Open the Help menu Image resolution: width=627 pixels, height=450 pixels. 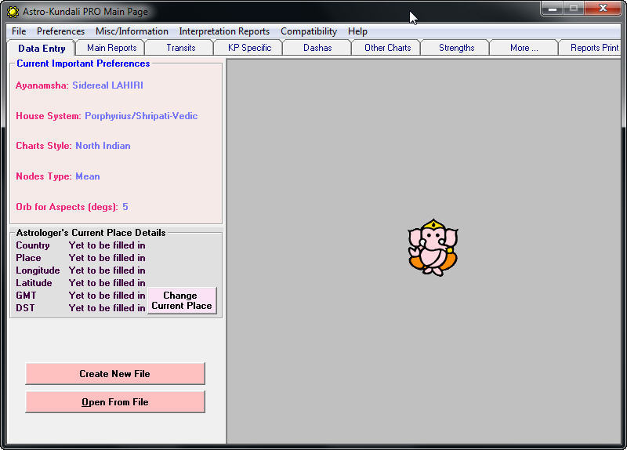coord(357,31)
